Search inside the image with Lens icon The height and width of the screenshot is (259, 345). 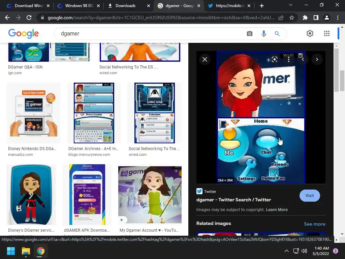pos(274,59)
